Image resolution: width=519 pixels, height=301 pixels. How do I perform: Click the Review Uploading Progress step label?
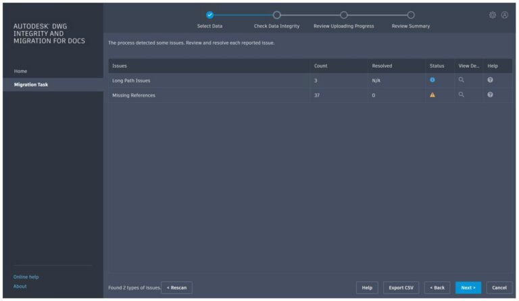tap(344, 26)
